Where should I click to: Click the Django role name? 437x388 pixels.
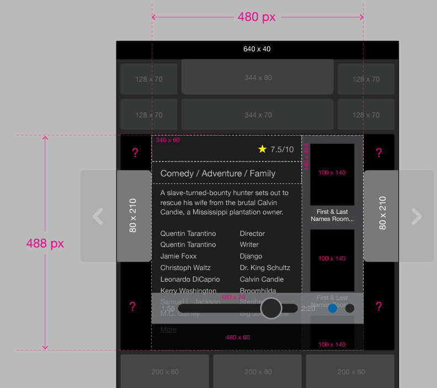pyautogui.click(x=251, y=256)
